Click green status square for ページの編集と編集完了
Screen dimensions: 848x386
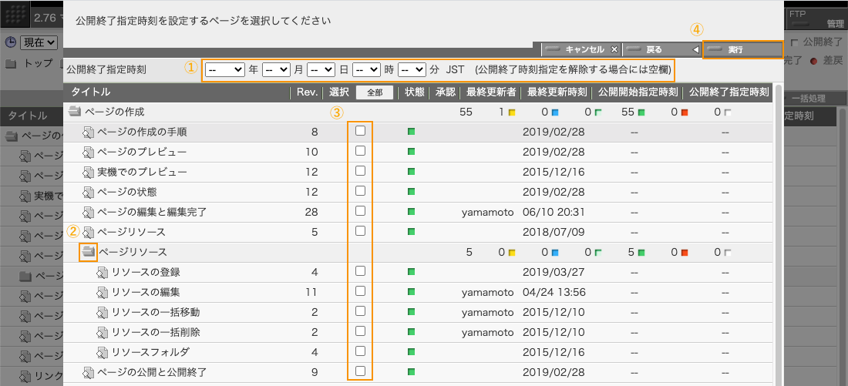click(411, 211)
